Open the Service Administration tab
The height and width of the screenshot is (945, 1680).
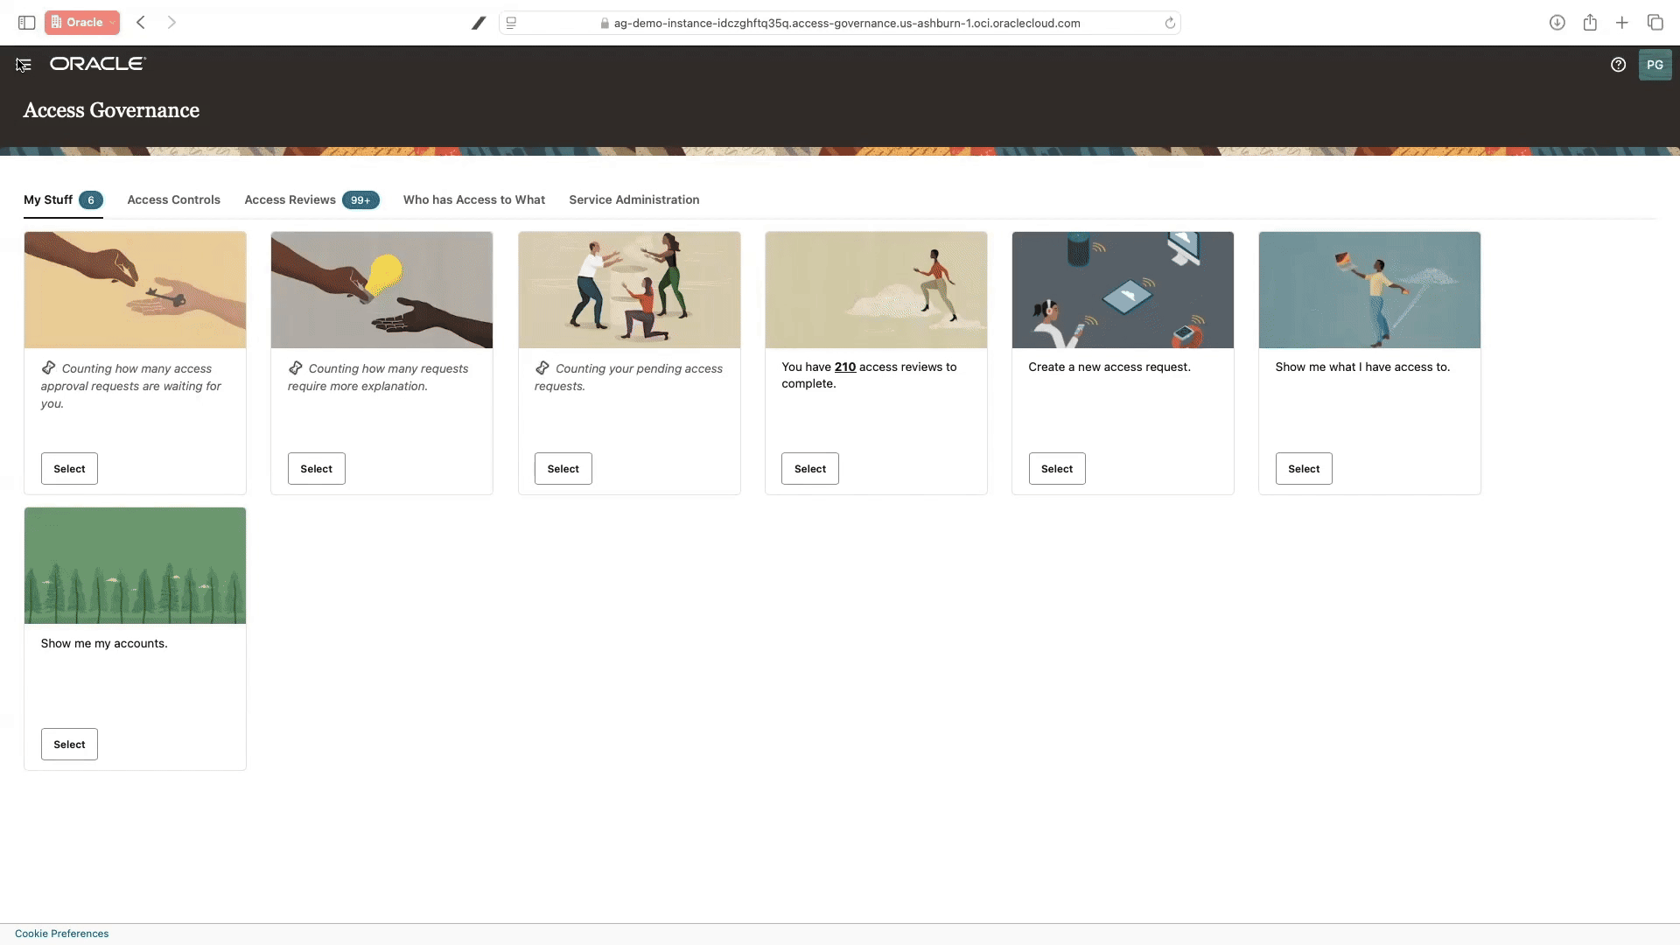[x=634, y=199]
